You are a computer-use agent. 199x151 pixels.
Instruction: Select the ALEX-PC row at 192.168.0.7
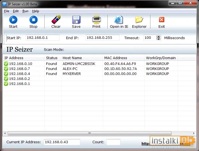coord(99,69)
